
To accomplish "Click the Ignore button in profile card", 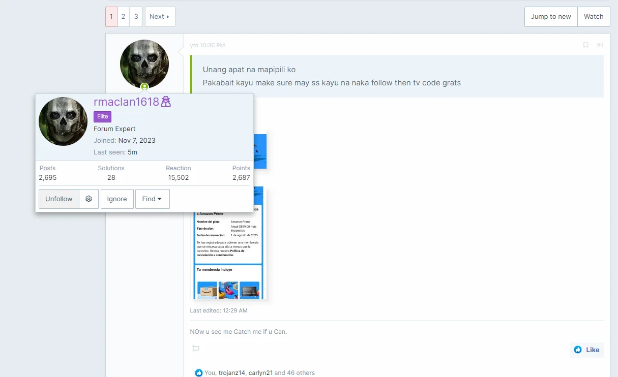I will coord(117,199).
